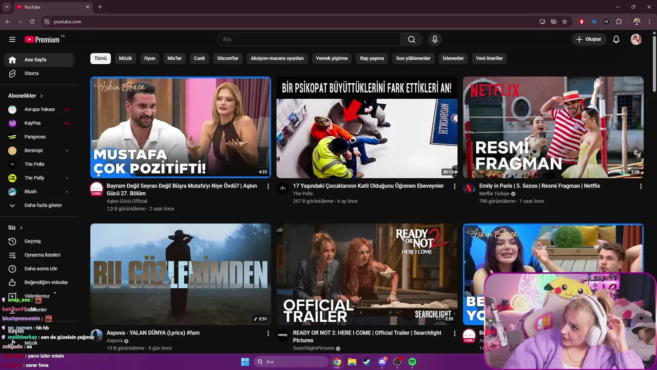Open Beğendiğim videolar in sidebar
This screenshot has height=370, width=657.
[39, 282]
